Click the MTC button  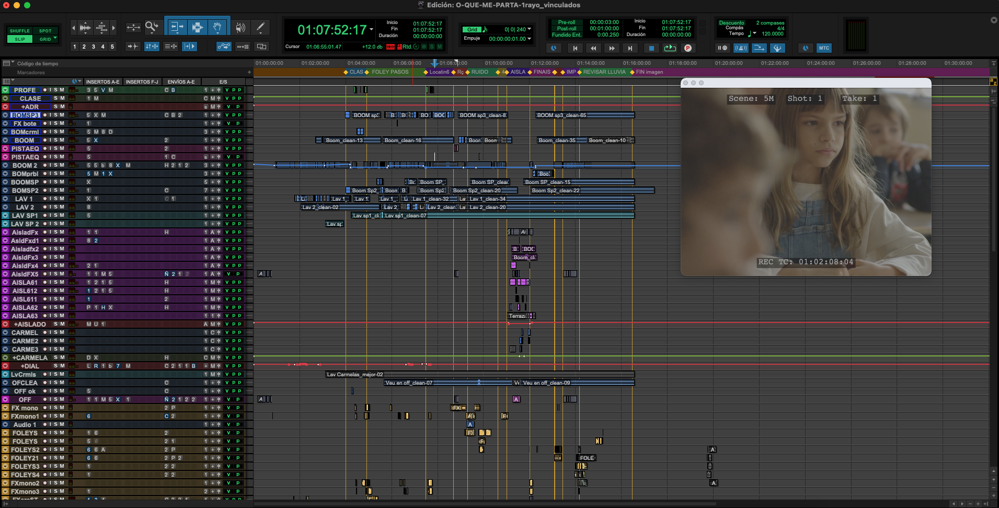(824, 48)
